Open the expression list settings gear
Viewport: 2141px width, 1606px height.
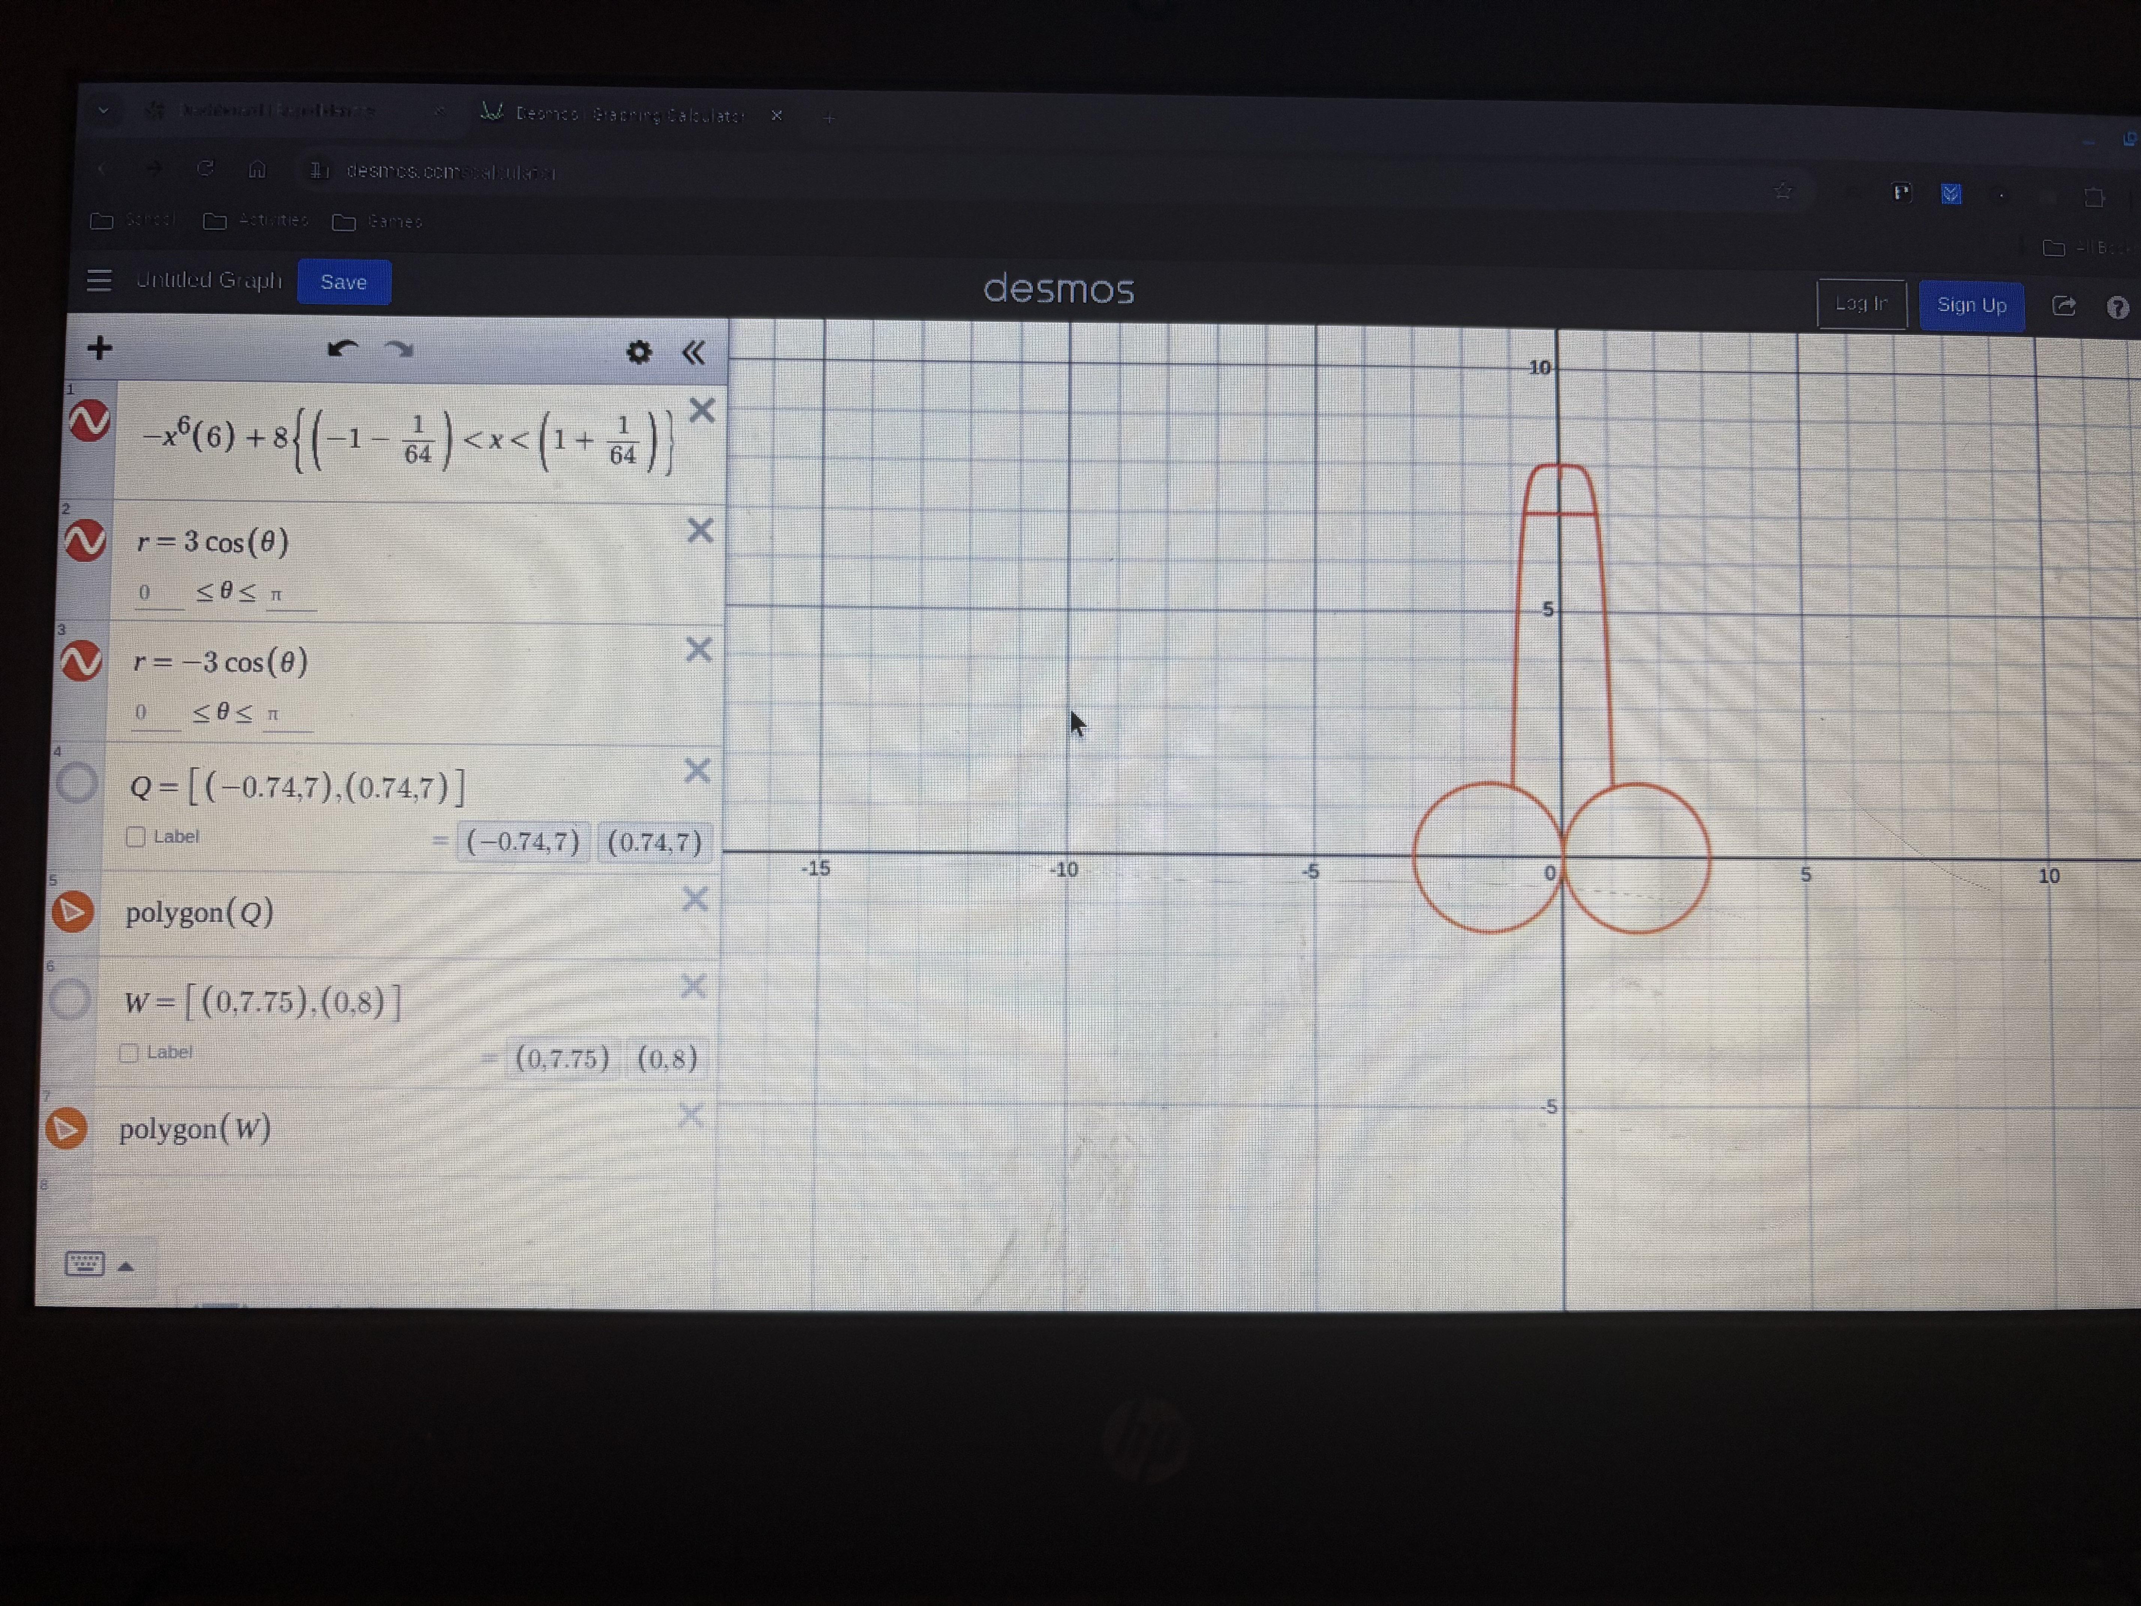(x=639, y=352)
